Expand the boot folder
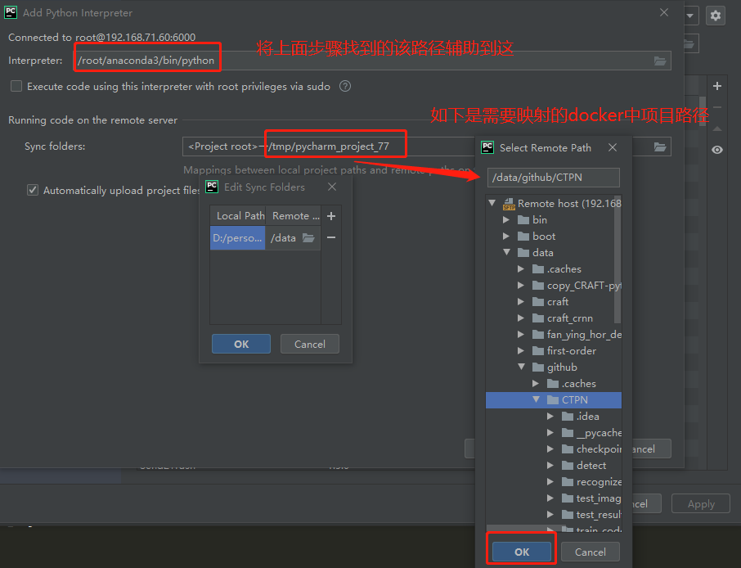Screen dimensions: 741x568 (x=506, y=236)
